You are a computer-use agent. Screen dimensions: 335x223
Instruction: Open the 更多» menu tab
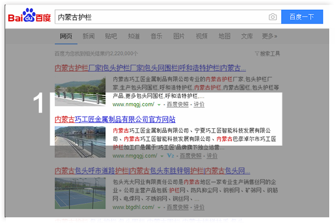270,36
